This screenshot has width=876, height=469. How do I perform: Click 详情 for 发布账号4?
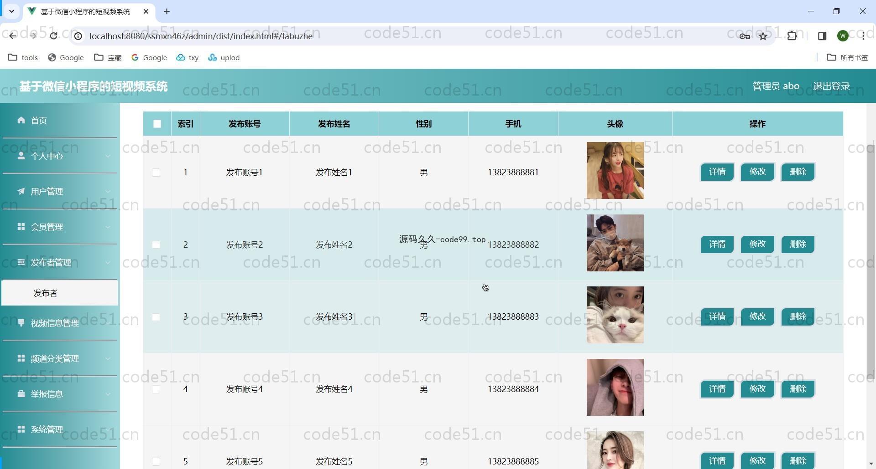[717, 389]
